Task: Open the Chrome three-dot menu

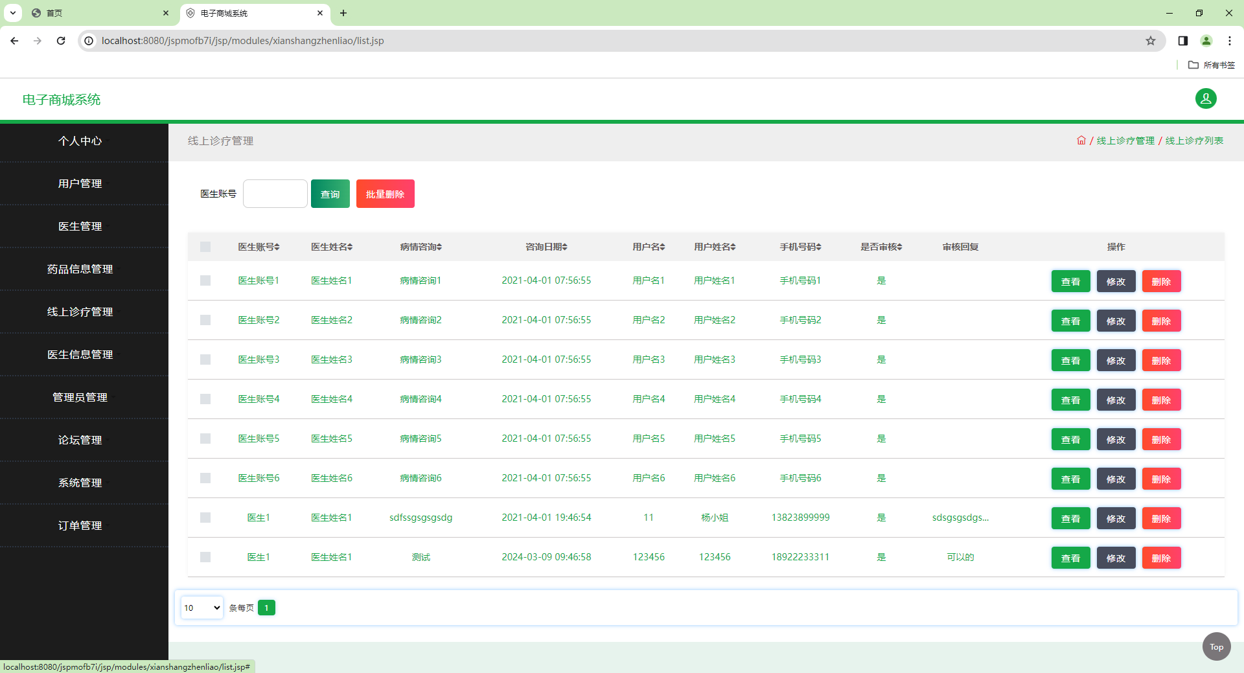Action: click(1229, 40)
